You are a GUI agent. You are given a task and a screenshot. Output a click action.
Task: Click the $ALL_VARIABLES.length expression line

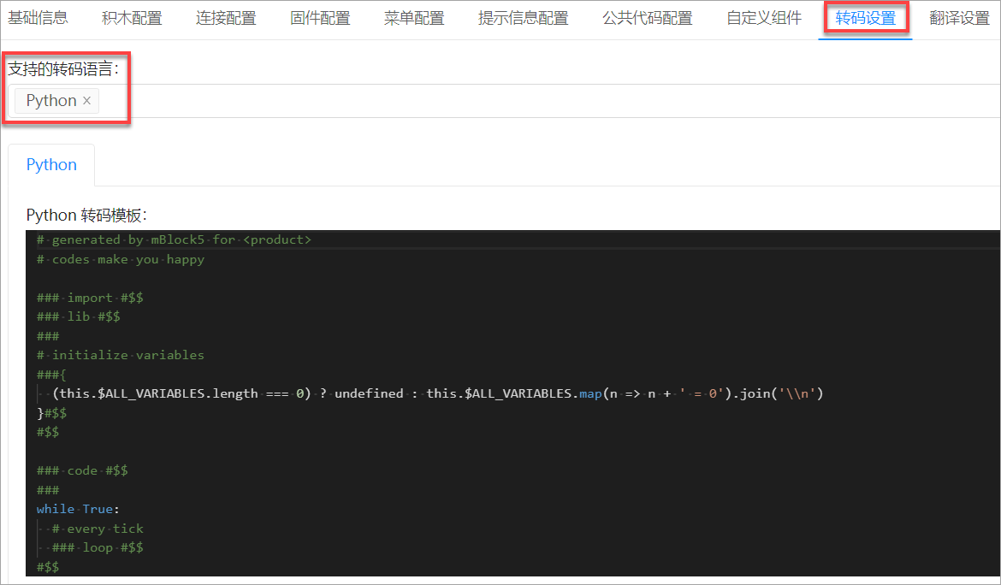(x=438, y=393)
